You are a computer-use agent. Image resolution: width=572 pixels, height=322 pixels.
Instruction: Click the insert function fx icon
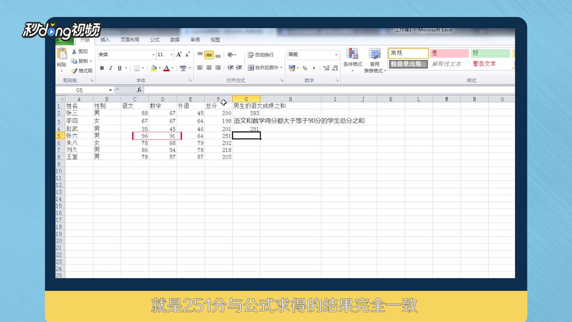[139, 90]
